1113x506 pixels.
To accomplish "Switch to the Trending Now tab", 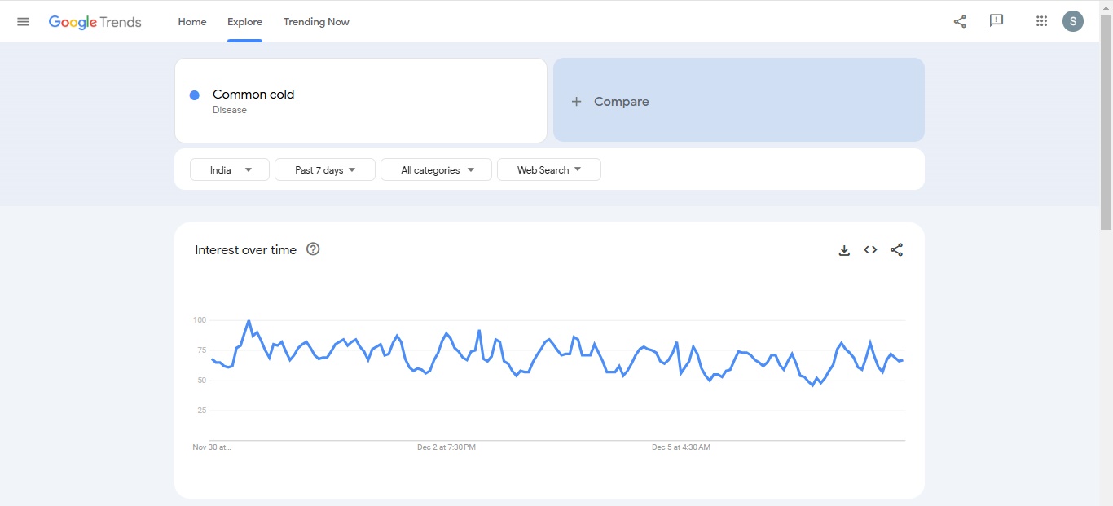I will click(x=316, y=21).
